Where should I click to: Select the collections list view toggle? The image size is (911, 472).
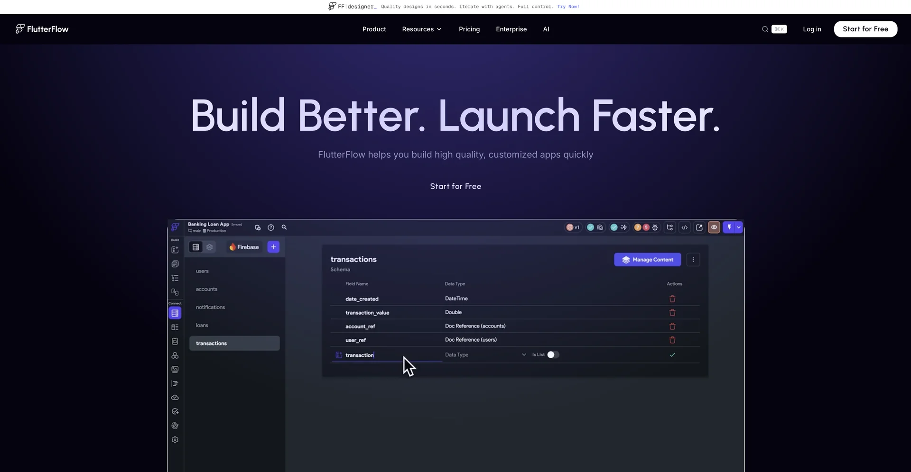pos(195,247)
